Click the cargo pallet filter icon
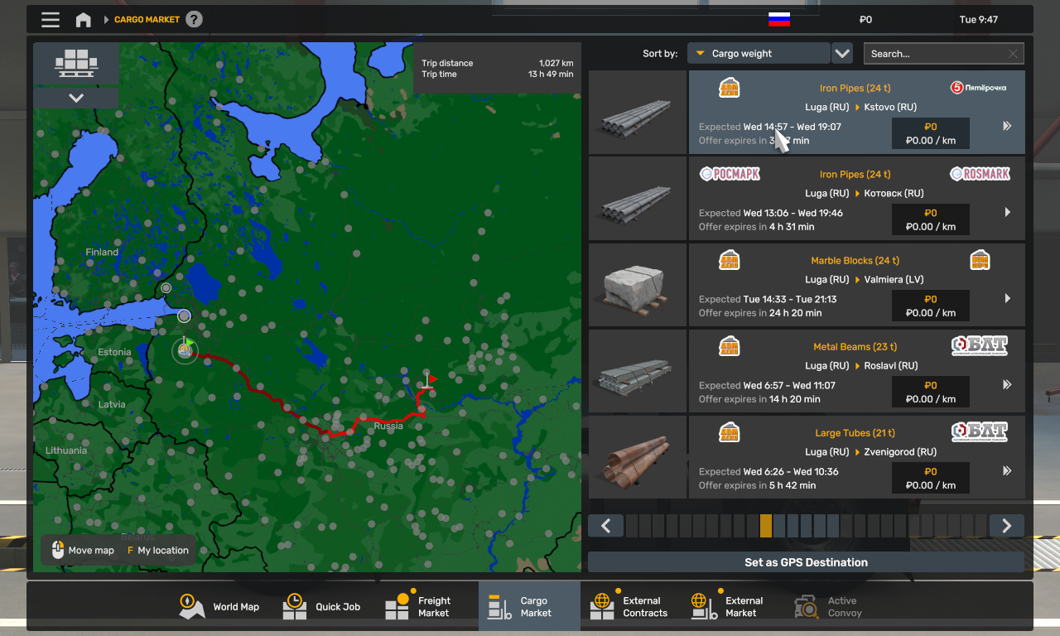Viewport: 1060px width, 636px height. tap(76, 63)
